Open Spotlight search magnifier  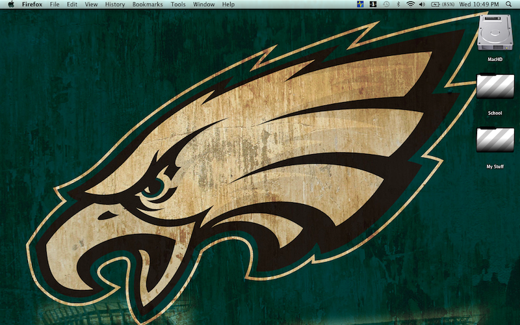click(509, 5)
